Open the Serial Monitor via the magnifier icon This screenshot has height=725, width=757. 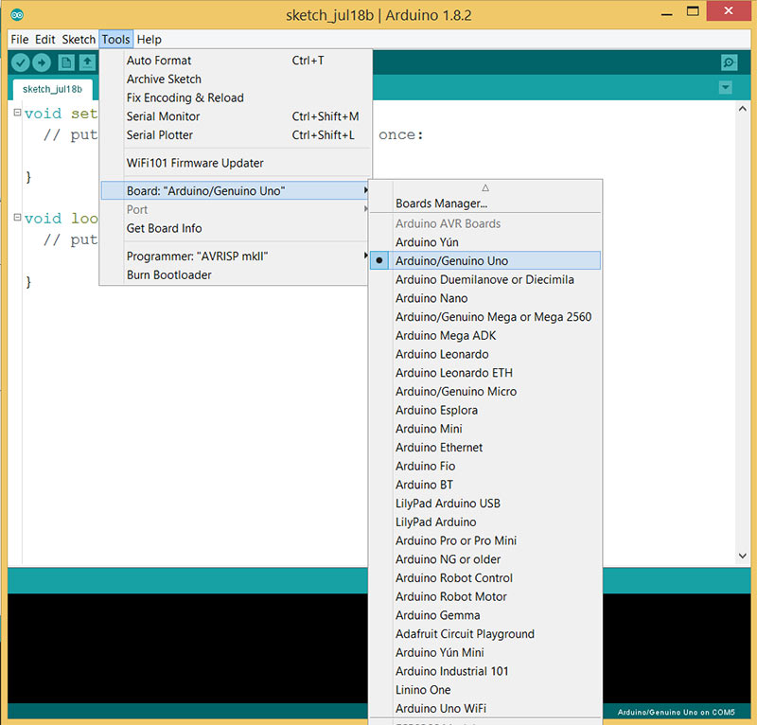point(728,61)
